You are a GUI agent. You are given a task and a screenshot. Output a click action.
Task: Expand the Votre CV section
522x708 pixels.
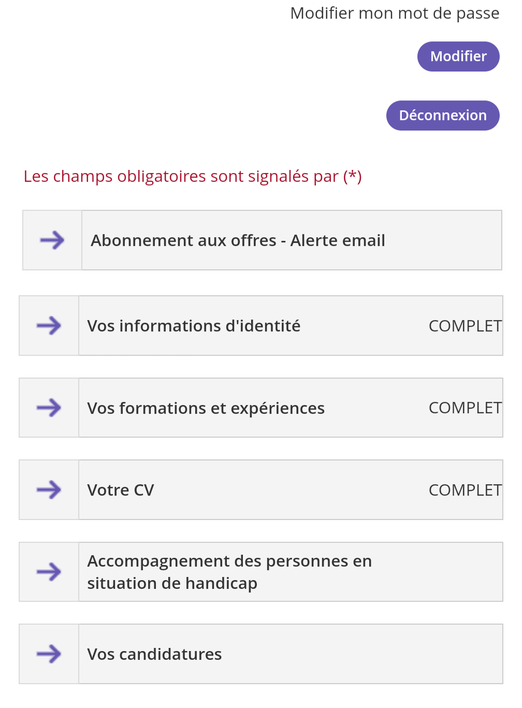click(261, 490)
